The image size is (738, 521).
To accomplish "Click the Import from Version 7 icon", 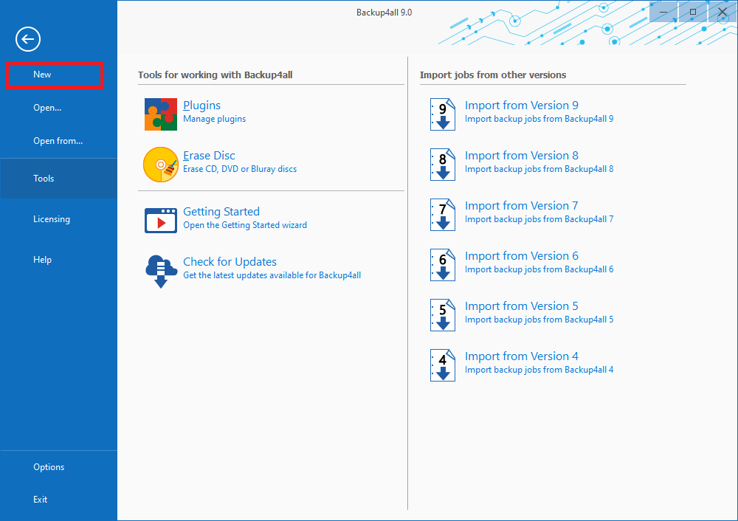I will coord(442,215).
